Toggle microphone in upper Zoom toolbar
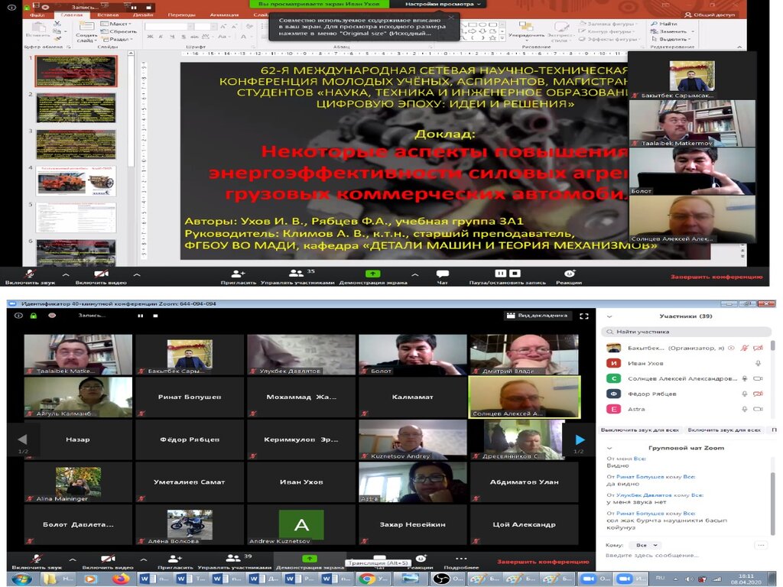 [x=30, y=276]
